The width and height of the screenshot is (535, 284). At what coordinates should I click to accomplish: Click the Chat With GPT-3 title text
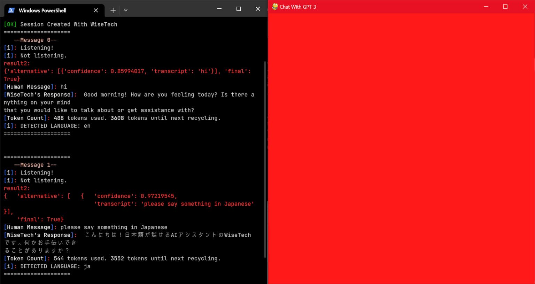[298, 7]
